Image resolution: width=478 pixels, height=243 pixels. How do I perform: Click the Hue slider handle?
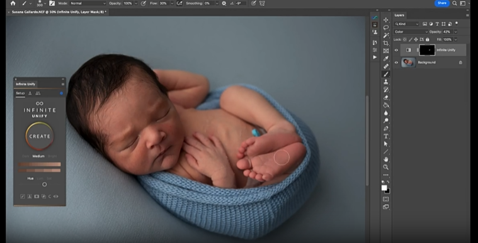click(45, 185)
